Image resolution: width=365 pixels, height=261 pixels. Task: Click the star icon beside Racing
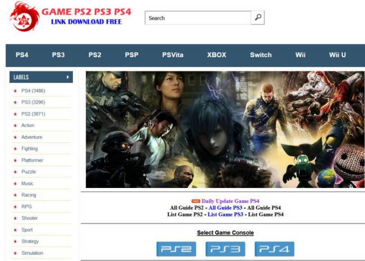click(15, 195)
